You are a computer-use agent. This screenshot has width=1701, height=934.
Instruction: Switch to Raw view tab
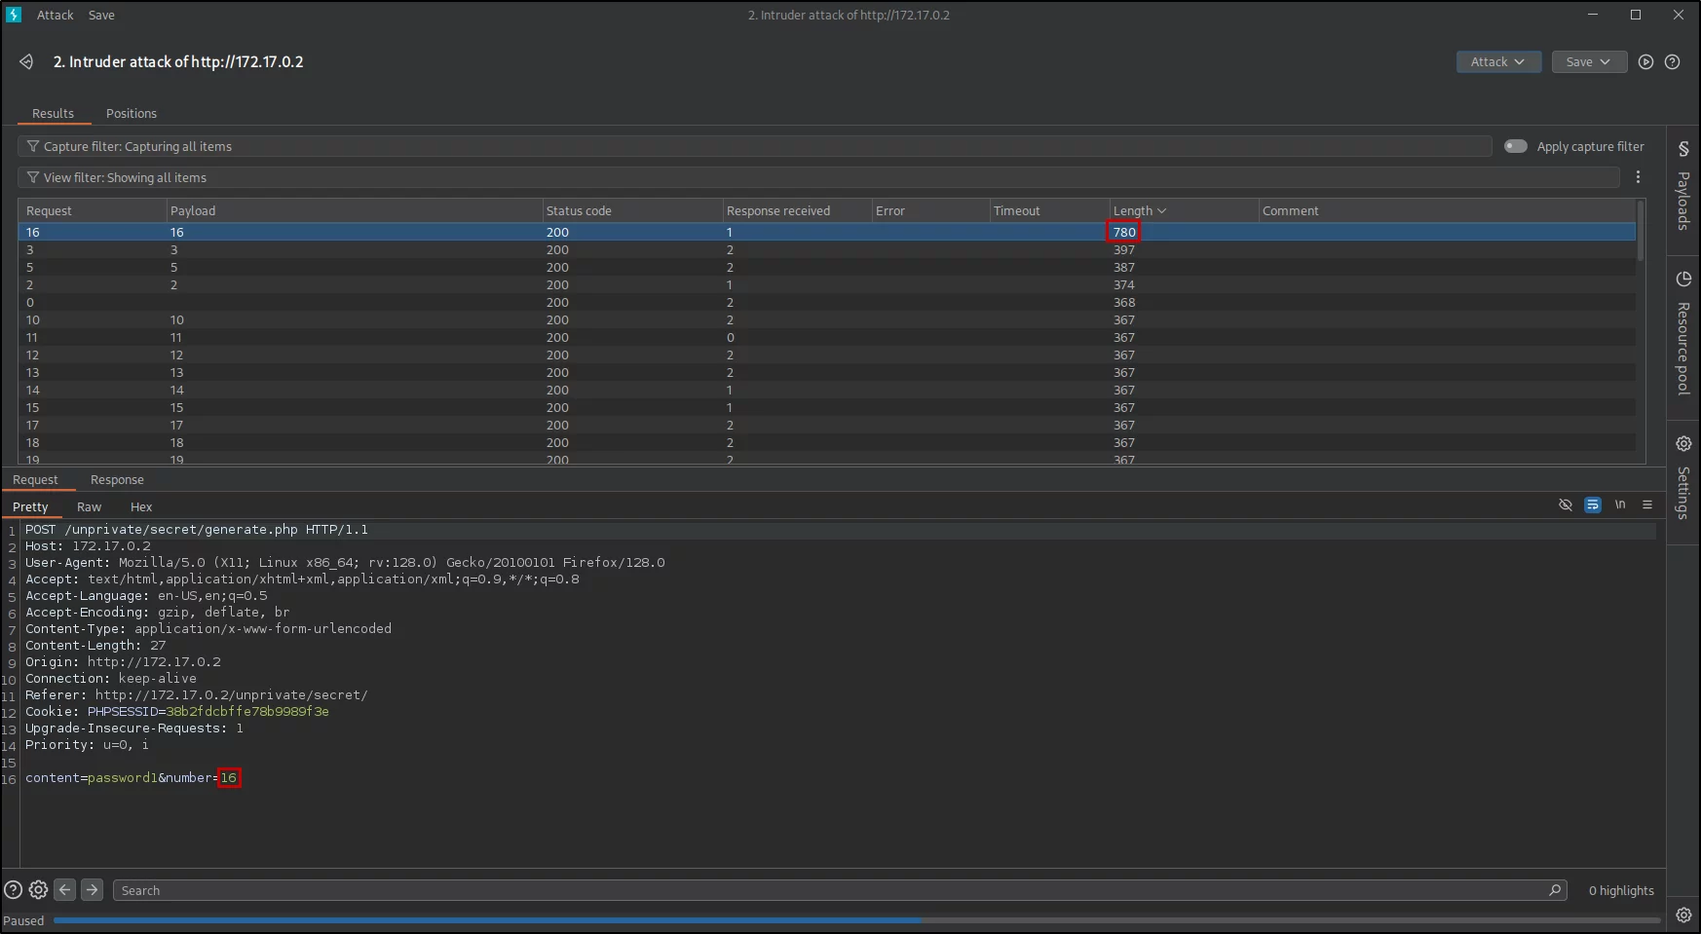[x=89, y=506]
